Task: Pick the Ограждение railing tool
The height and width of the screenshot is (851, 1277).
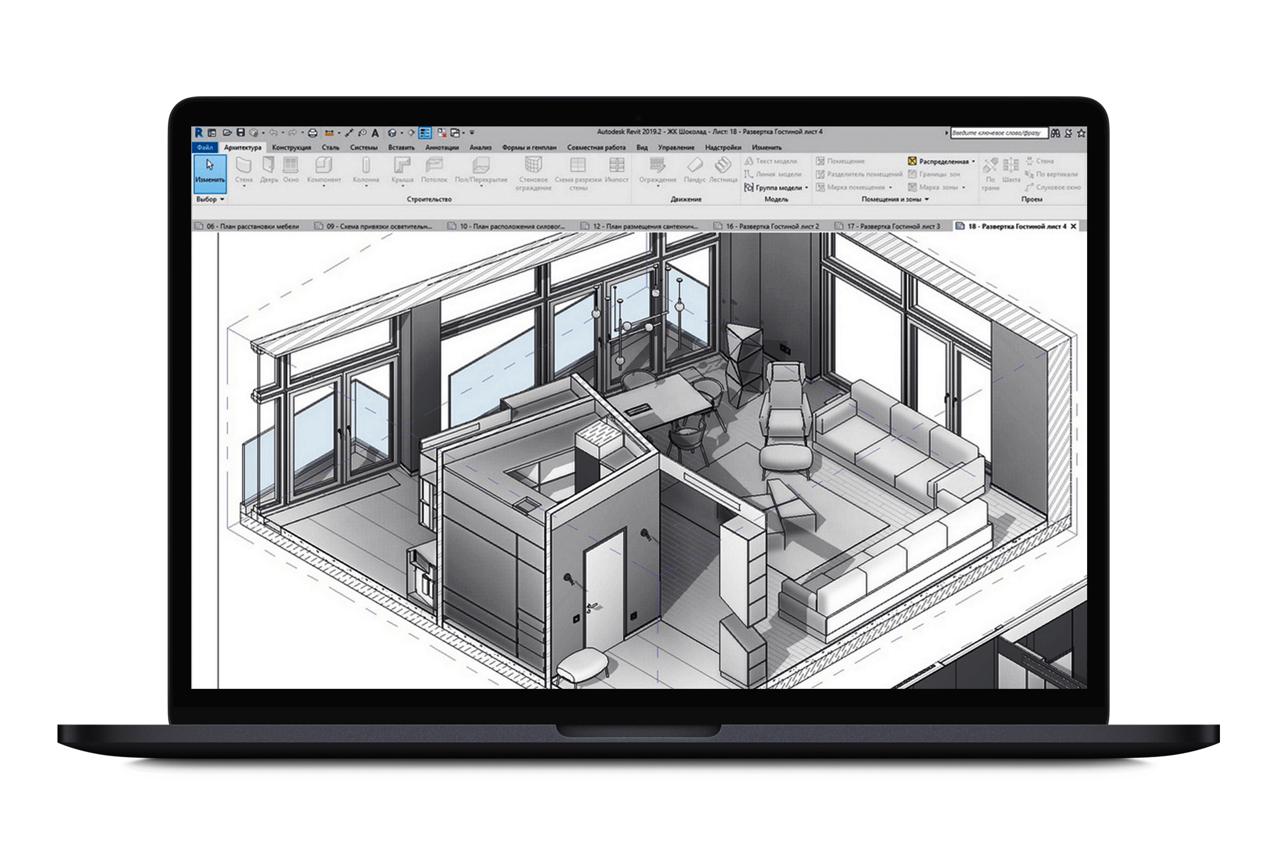Action: [x=658, y=170]
